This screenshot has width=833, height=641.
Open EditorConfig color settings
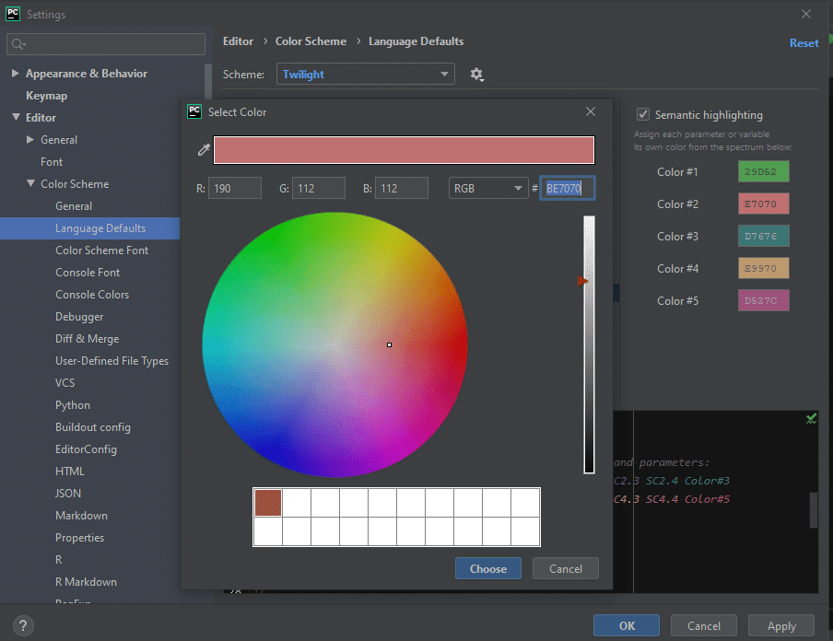pyautogui.click(x=86, y=449)
